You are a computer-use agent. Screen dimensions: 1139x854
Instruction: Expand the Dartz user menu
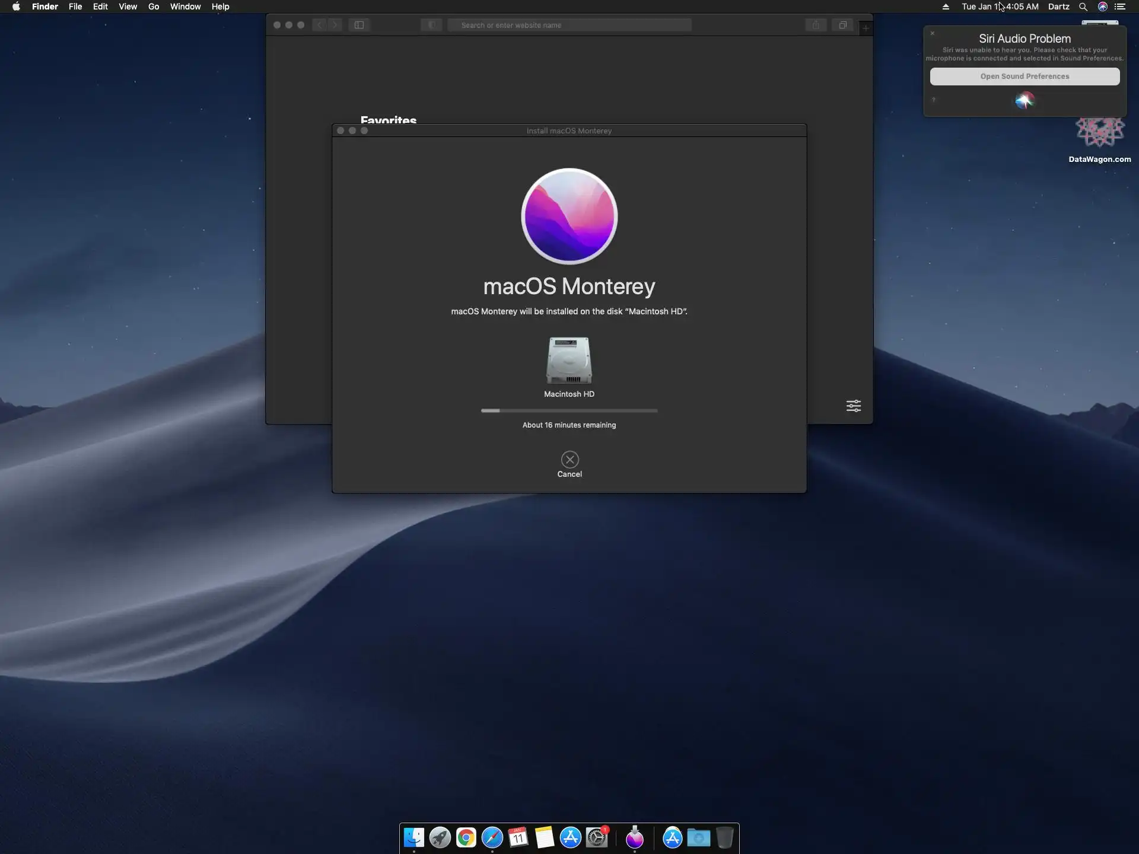1058,7
